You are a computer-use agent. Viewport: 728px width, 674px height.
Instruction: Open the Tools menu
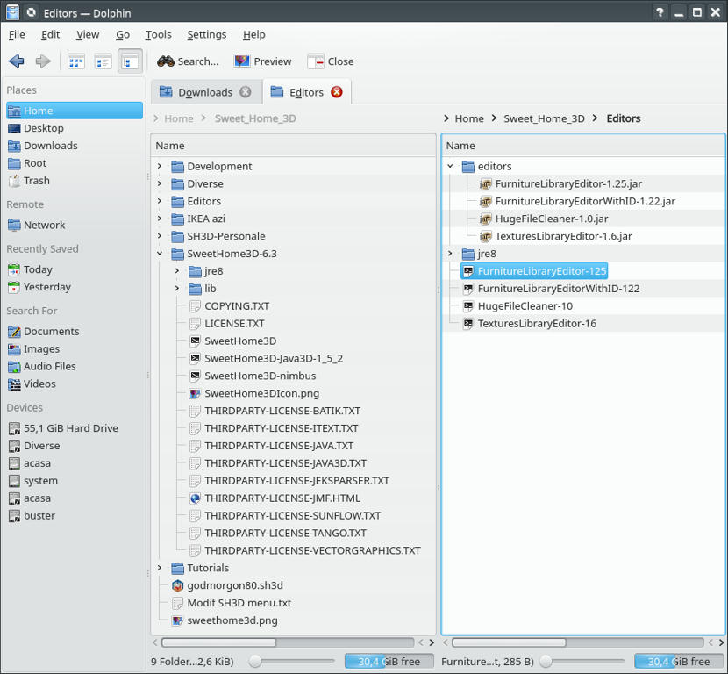tap(159, 34)
